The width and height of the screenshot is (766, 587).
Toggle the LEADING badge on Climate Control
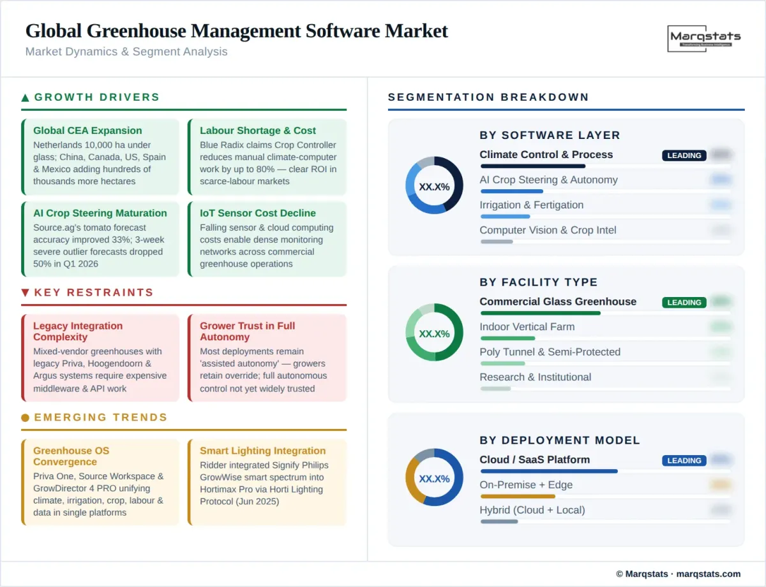[684, 155]
